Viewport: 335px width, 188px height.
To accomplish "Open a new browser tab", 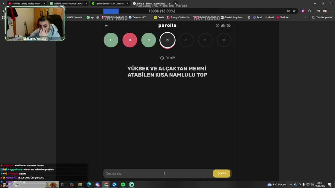I will pyautogui.click(x=176, y=4).
